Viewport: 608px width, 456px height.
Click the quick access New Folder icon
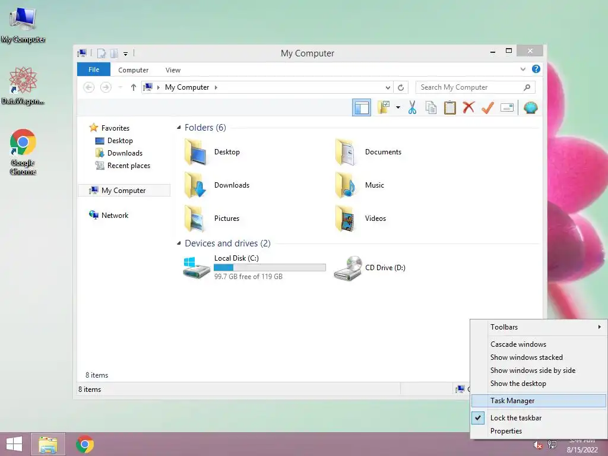115,53
